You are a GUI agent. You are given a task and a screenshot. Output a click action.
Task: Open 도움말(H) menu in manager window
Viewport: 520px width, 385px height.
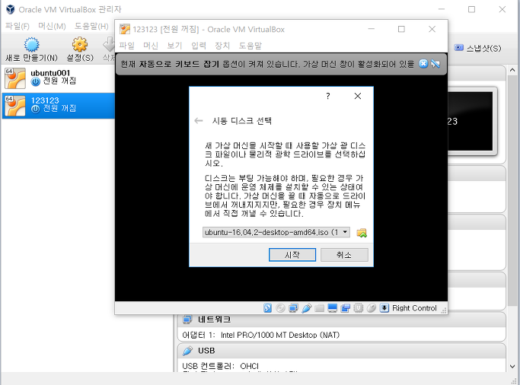point(91,26)
